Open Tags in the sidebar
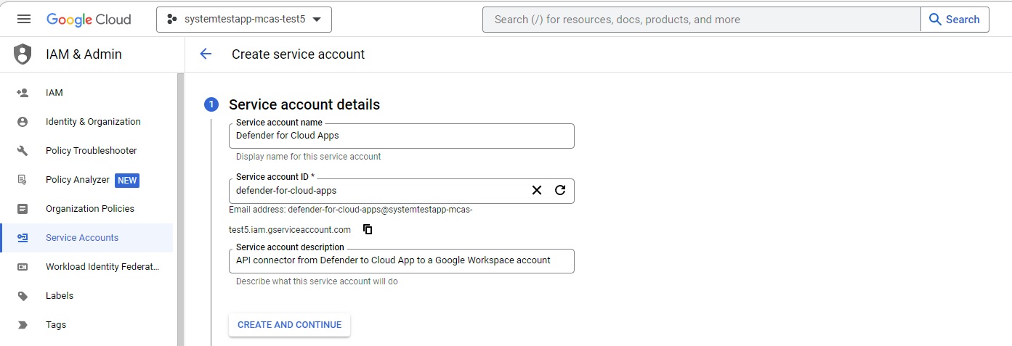The height and width of the screenshot is (346, 1012). tap(56, 325)
